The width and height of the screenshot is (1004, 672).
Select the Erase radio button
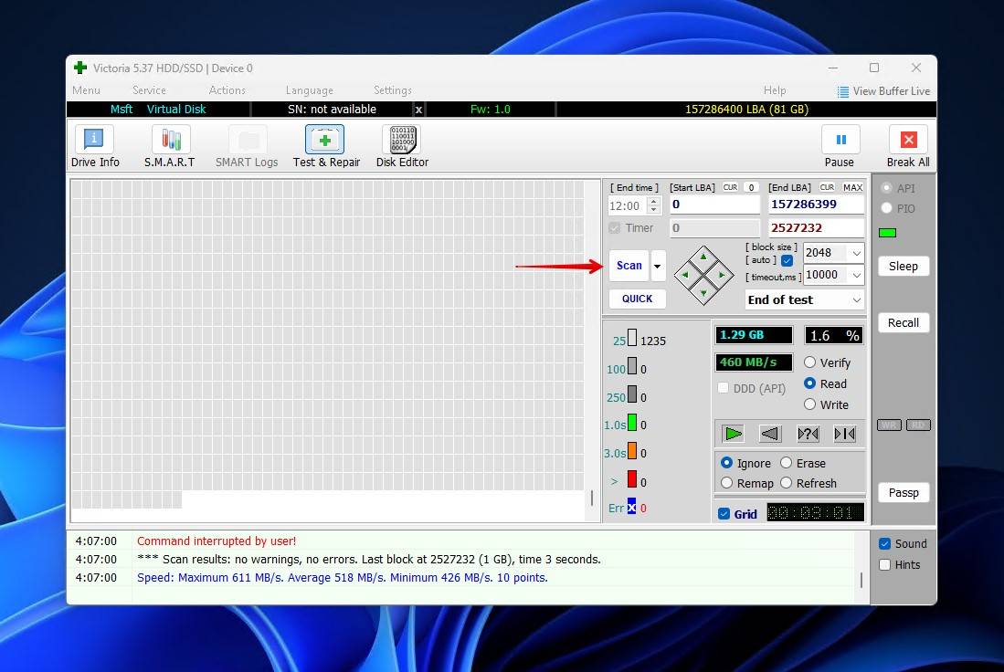(x=787, y=463)
